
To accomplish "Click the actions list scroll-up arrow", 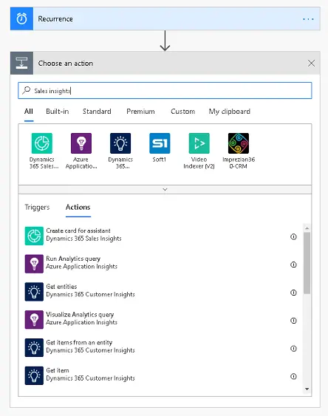I will click(307, 228).
